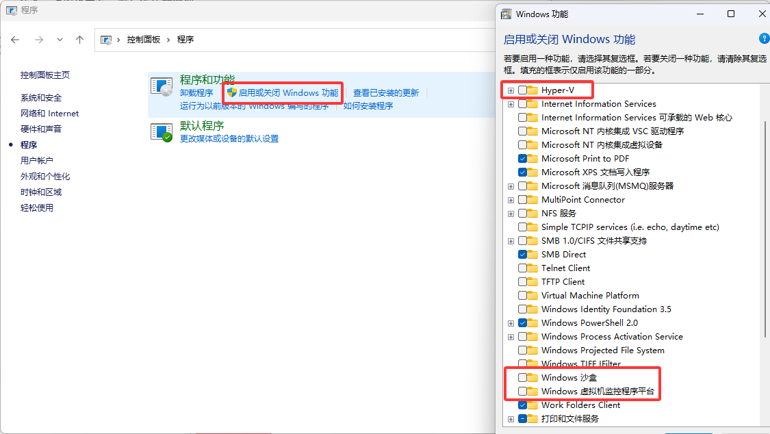
Task: Check Internet Information Services checkbox
Action: coord(522,104)
